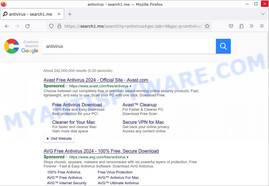Open the Free Antivirus Download sitelink

77,105
